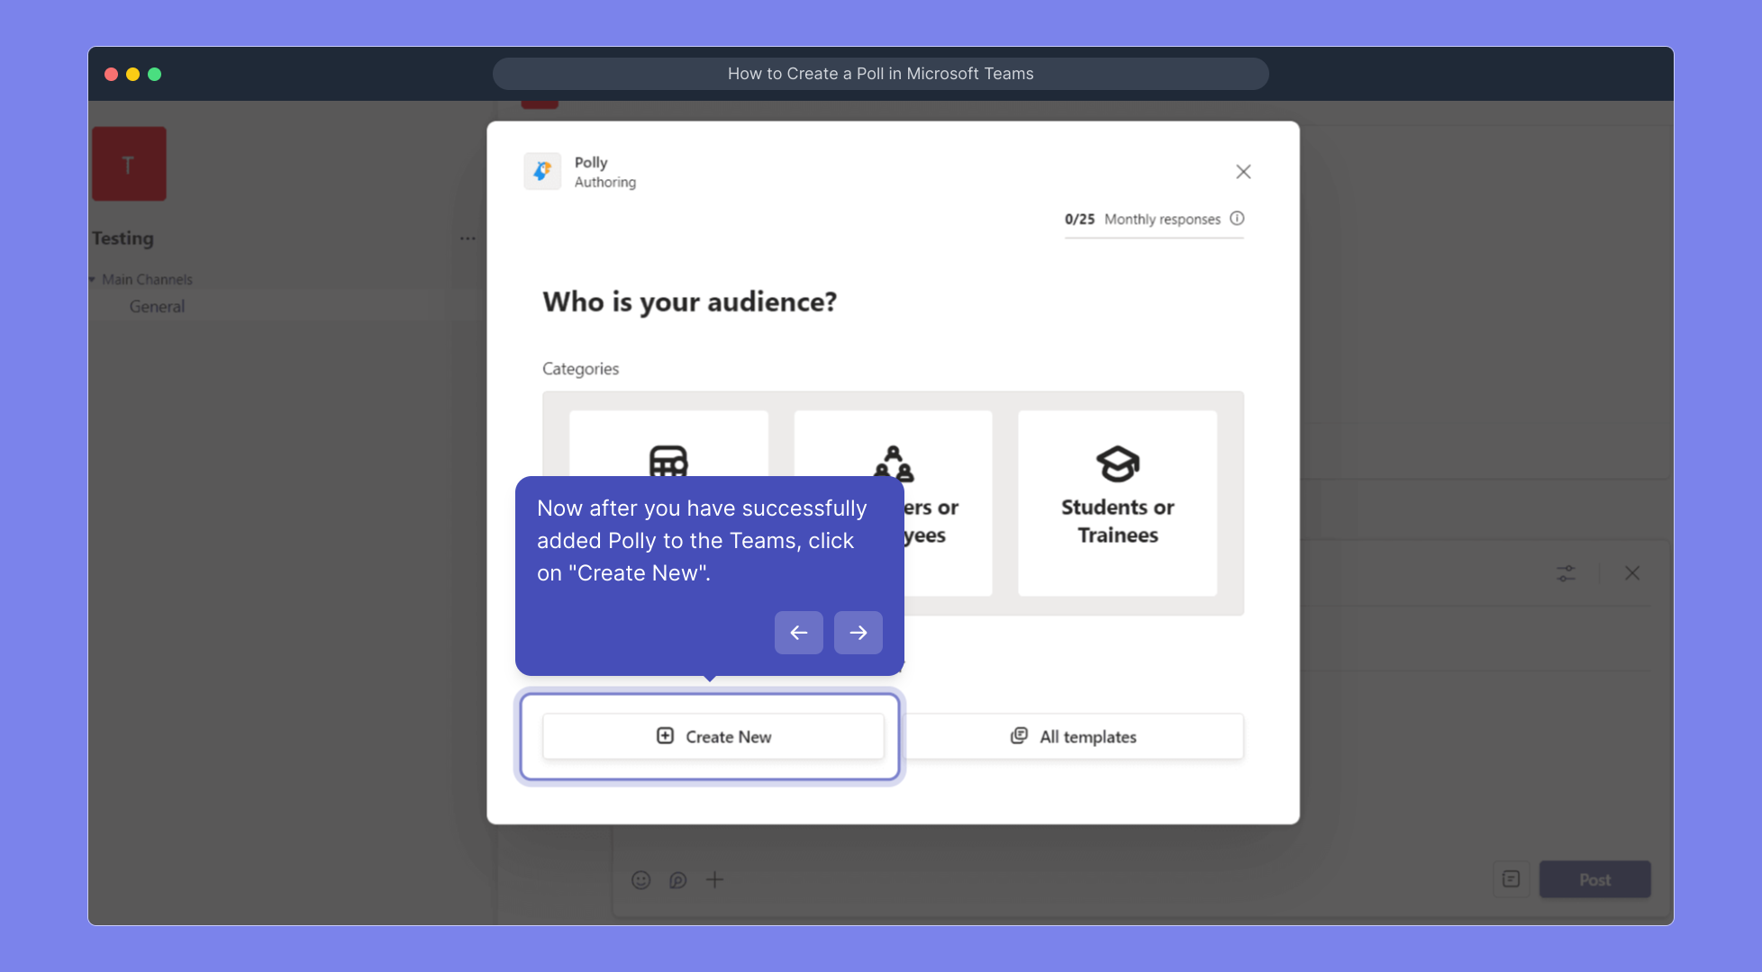Screen dimensions: 1762x972
Task: Click the Polly icon in the composer toolbar
Action: [x=677, y=879]
